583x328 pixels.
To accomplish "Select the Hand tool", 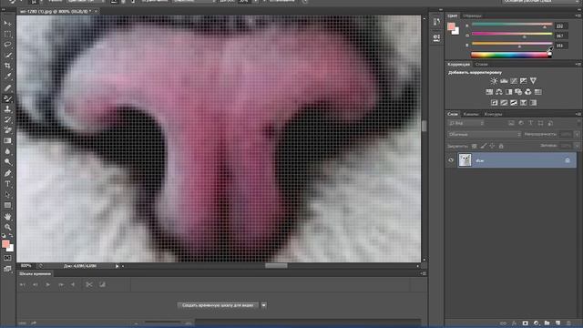I will point(7,217).
